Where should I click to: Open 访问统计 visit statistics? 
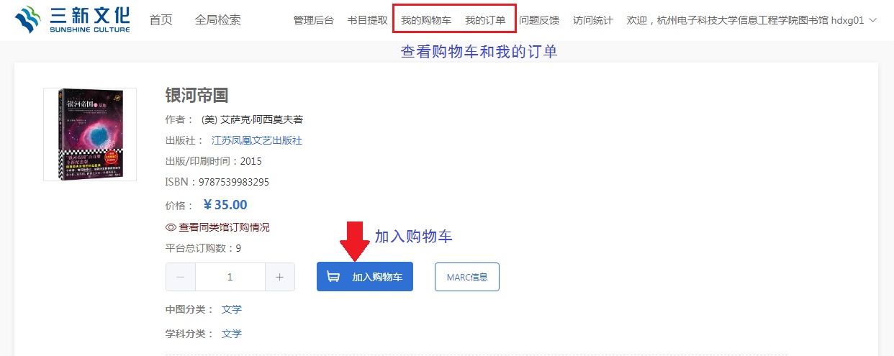point(593,20)
